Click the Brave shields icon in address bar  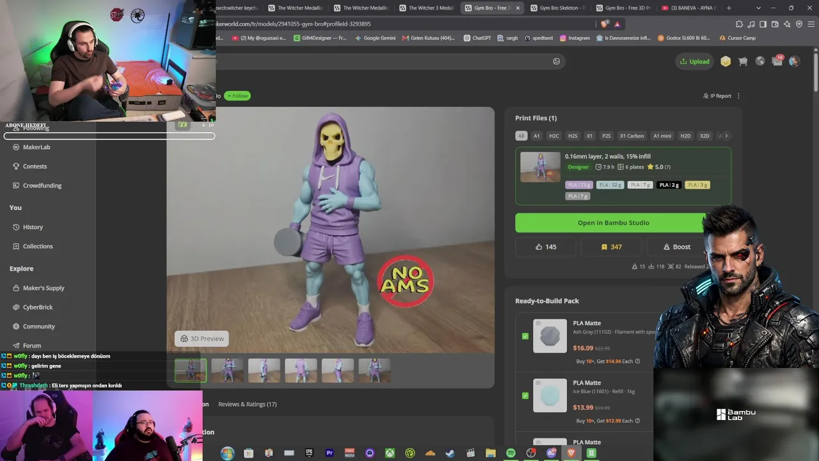tap(605, 24)
